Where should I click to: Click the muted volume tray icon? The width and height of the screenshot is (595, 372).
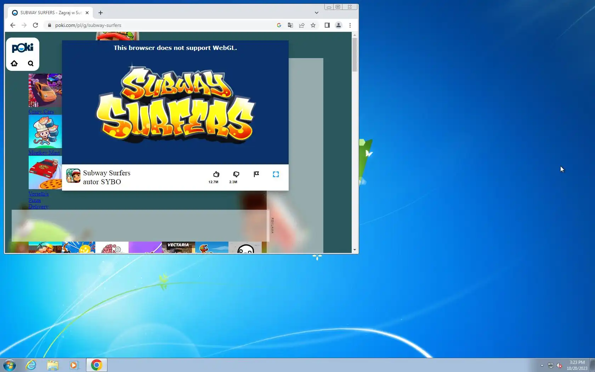(x=559, y=366)
